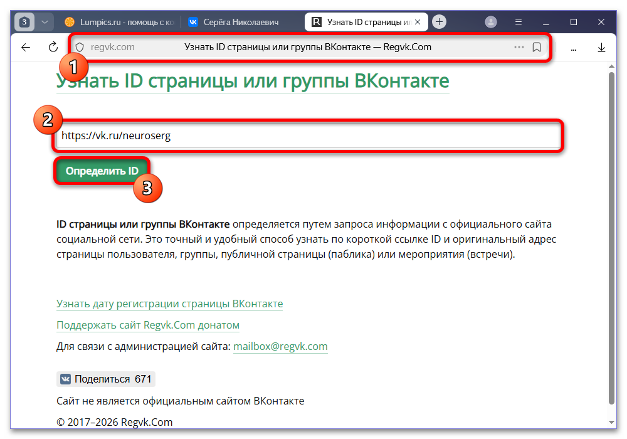Click the scrollbar up arrow

click(611, 66)
